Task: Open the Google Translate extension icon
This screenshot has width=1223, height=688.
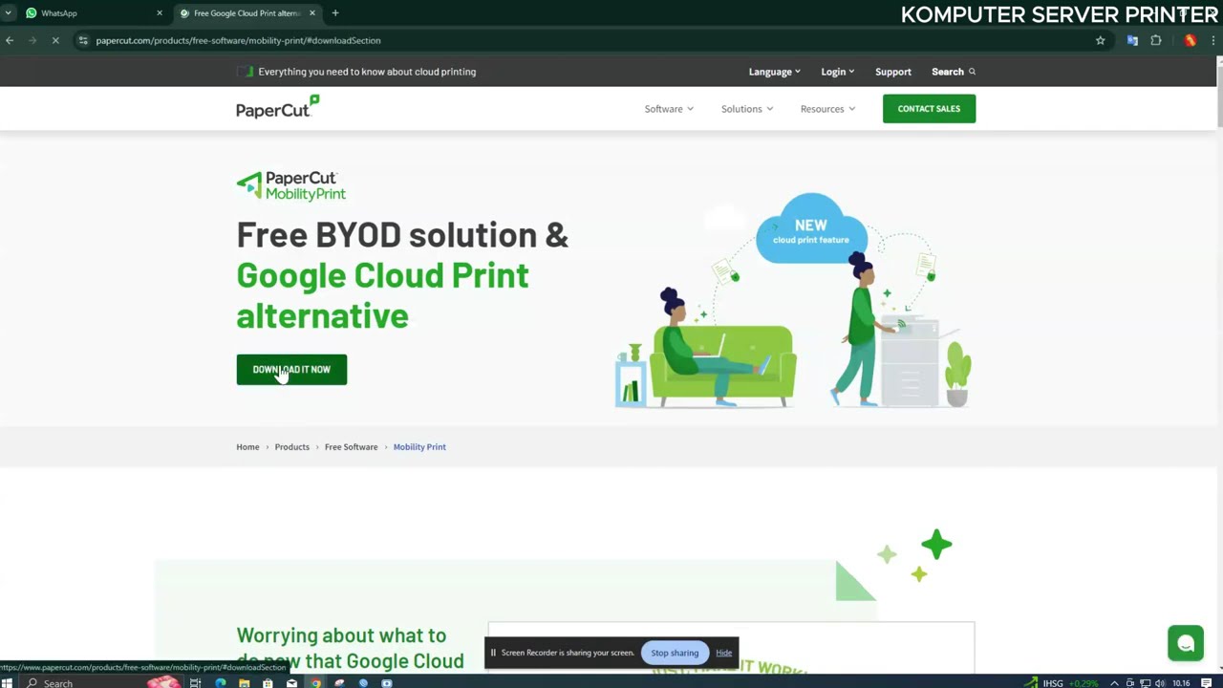Action: (1132, 40)
